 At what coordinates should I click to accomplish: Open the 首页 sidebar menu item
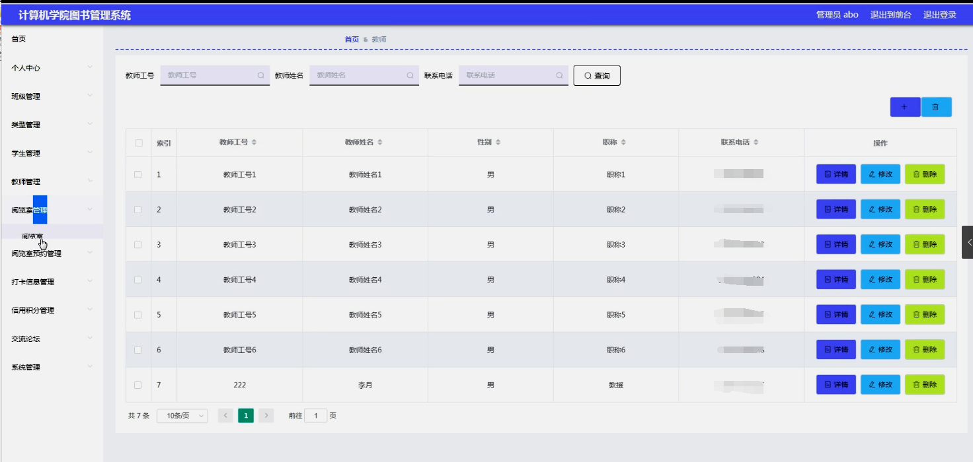click(52, 39)
